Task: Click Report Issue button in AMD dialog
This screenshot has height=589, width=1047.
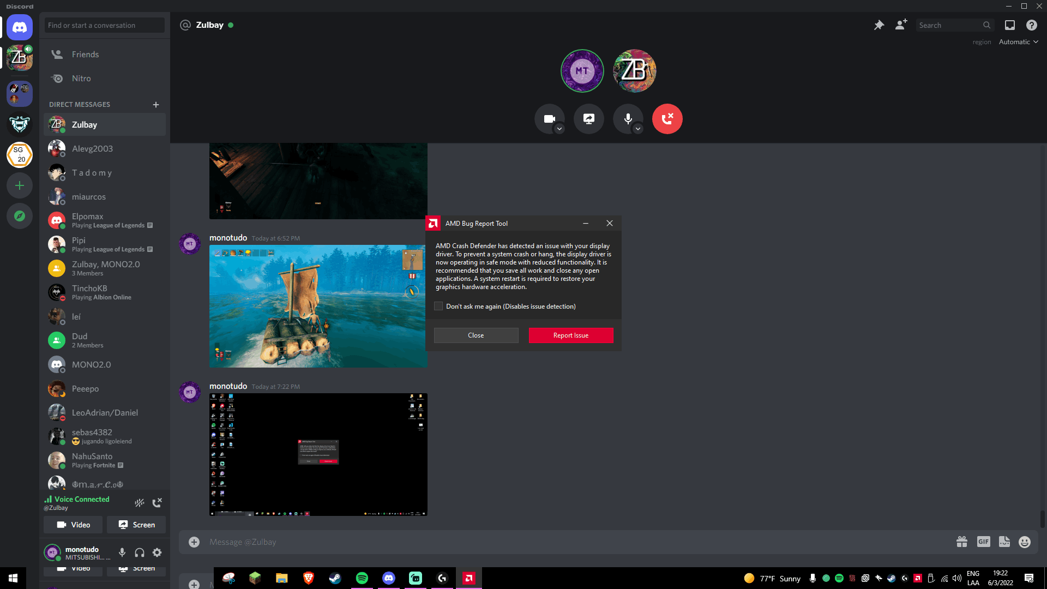Action: click(570, 335)
